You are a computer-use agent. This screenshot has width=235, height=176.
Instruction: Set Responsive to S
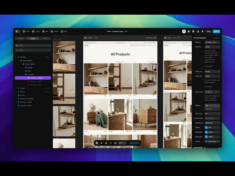coord(216,92)
